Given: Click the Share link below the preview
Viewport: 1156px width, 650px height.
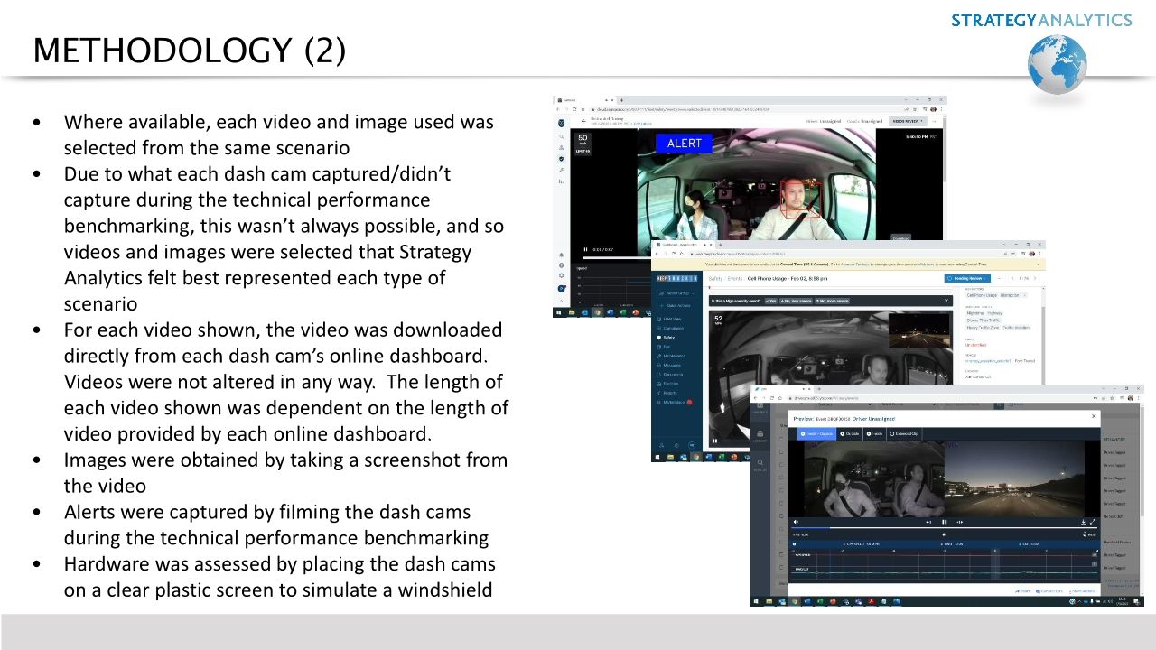Looking at the screenshot, I should point(1023,590).
